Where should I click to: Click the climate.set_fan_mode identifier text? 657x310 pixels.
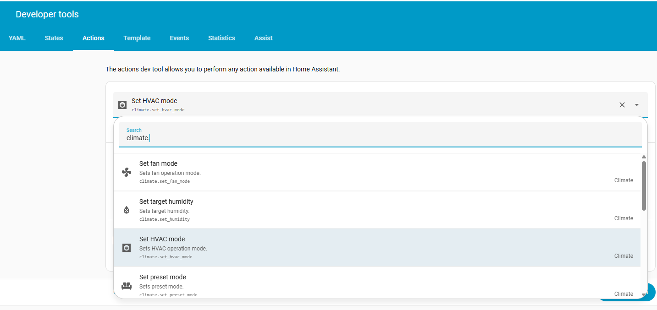coord(165,181)
